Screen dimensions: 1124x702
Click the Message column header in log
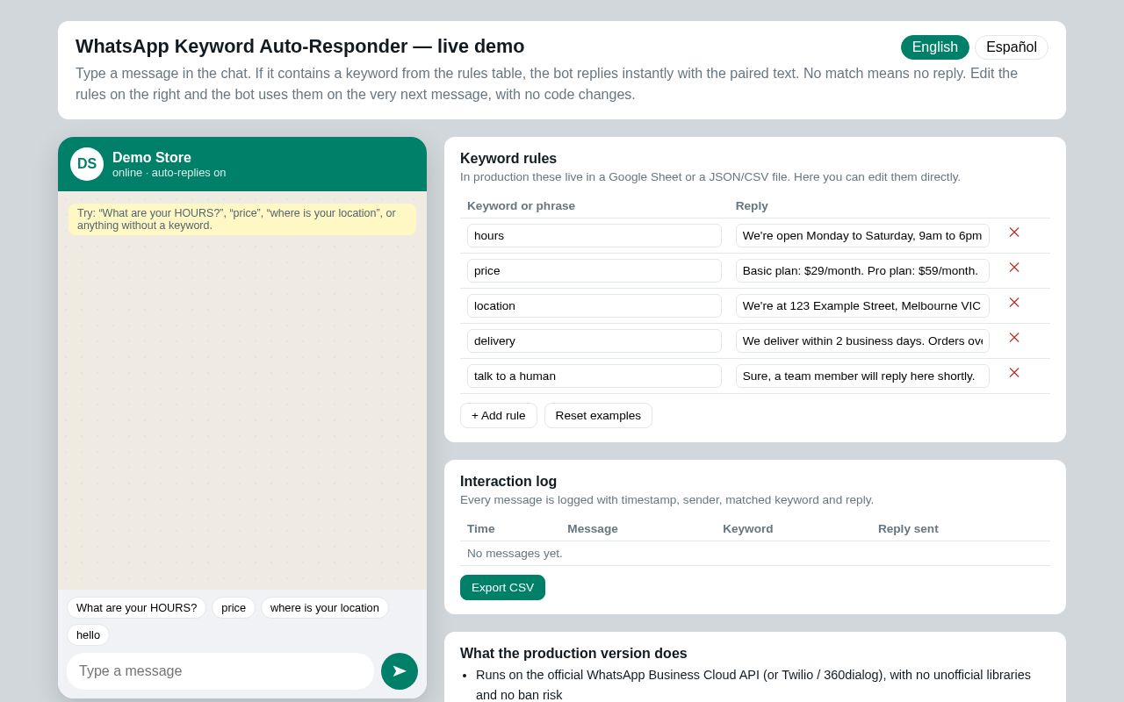tap(593, 529)
